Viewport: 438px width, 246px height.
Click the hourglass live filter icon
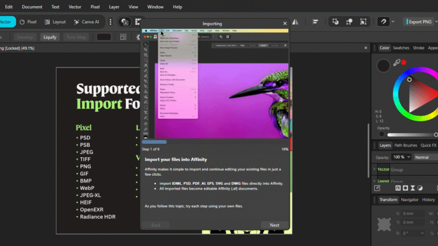click(413, 188)
